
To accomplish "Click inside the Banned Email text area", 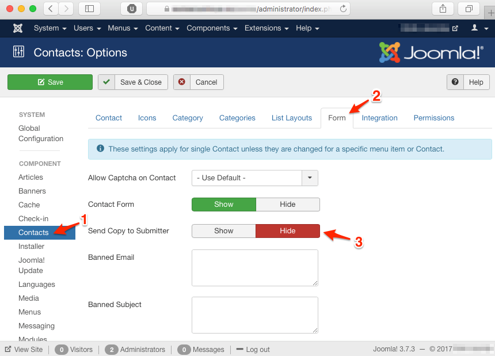I will pyautogui.click(x=254, y=267).
